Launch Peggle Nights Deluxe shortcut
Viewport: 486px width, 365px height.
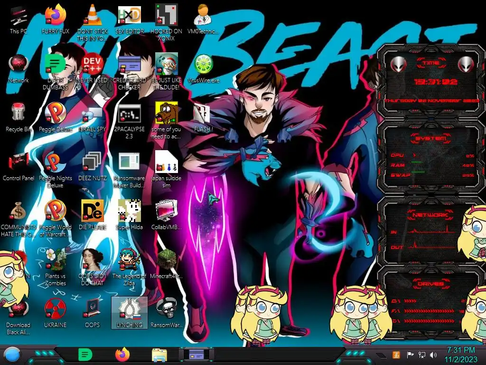pyautogui.click(x=55, y=169)
